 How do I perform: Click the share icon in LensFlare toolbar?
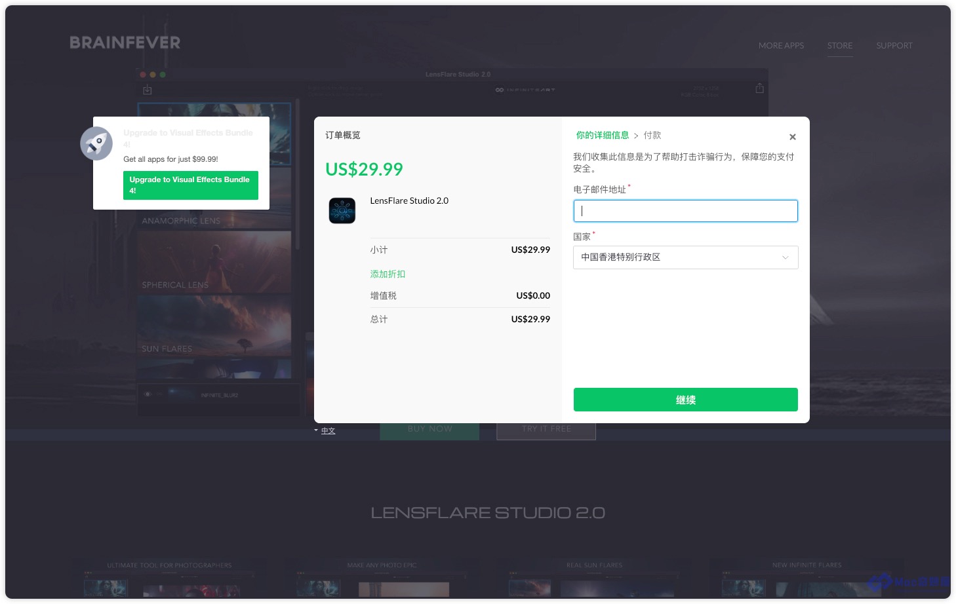pos(759,88)
